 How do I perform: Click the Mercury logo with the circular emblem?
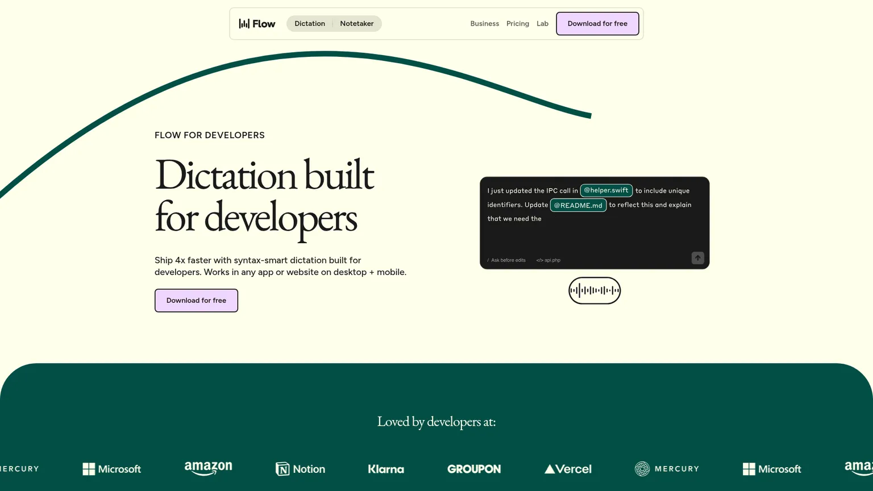coord(667,469)
